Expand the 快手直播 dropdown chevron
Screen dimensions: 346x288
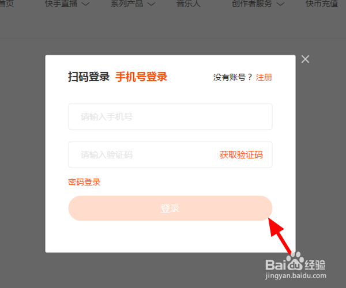(86, 4)
